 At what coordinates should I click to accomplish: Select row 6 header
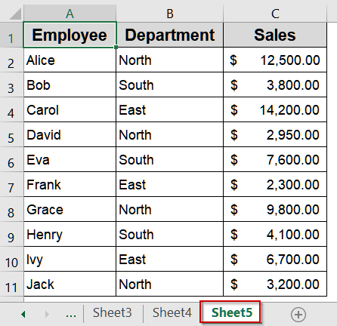(11, 159)
